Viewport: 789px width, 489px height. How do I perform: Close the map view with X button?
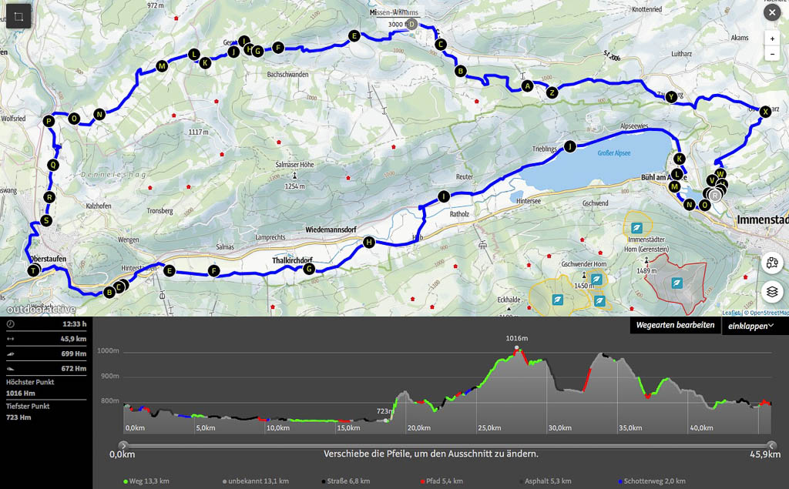click(771, 12)
